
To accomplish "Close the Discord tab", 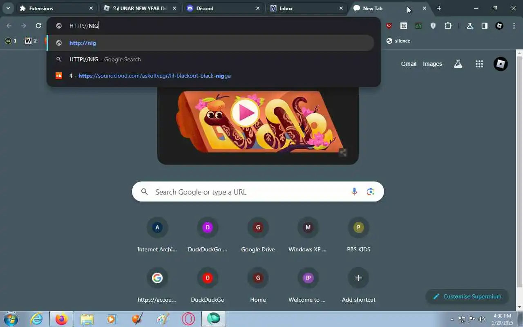I will click(x=258, y=8).
